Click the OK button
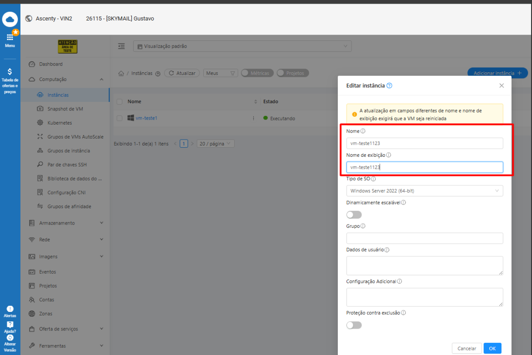532x355 pixels. pos(492,349)
